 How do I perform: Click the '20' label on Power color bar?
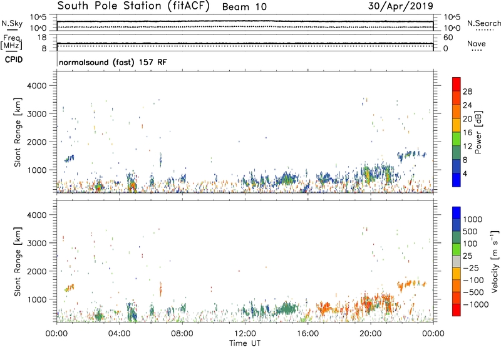pyautogui.click(x=467, y=119)
